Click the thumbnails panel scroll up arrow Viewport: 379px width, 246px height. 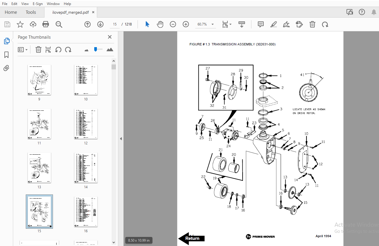(x=114, y=61)
